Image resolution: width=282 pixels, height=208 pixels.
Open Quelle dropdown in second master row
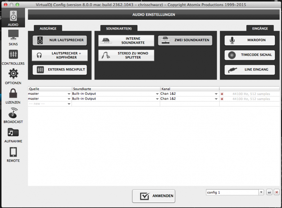coord(69,99)
